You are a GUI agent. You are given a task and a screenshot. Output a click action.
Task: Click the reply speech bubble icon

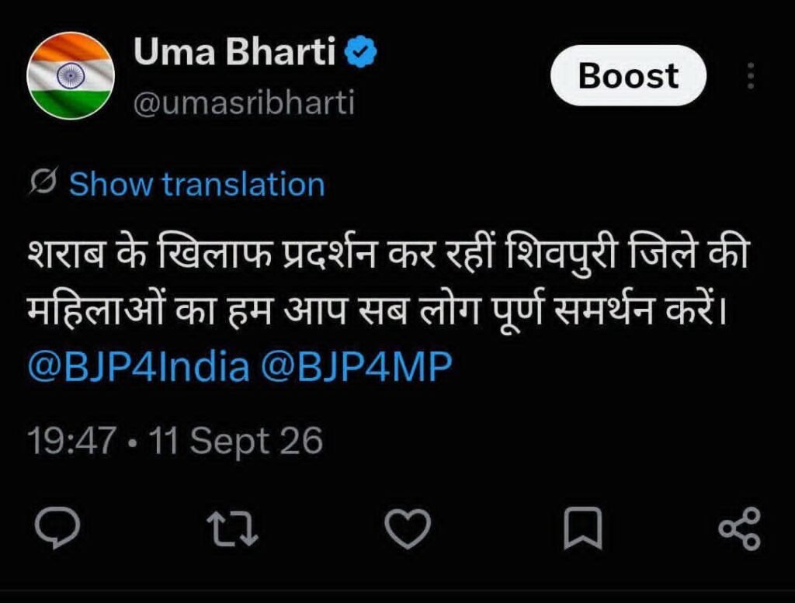pyautogui.click(x=57, y=528)
